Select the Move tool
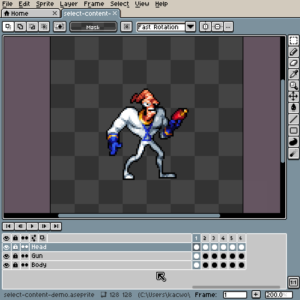Screen dimensions: 300x300 click(x=294, y=96)
